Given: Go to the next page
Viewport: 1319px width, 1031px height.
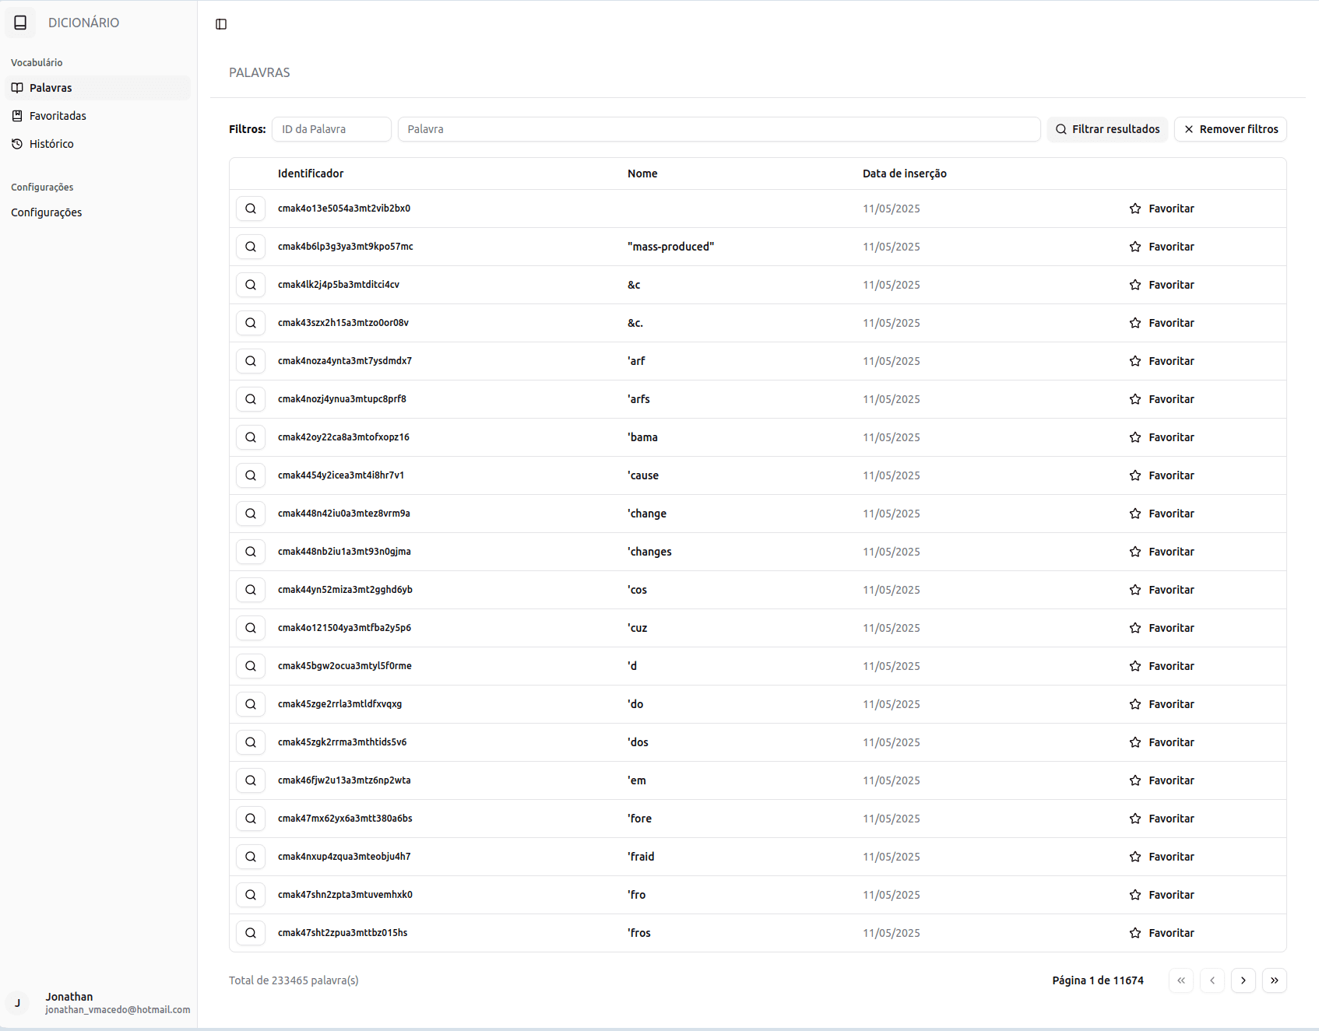Looking at the screenshot, I should [1243, 980].
